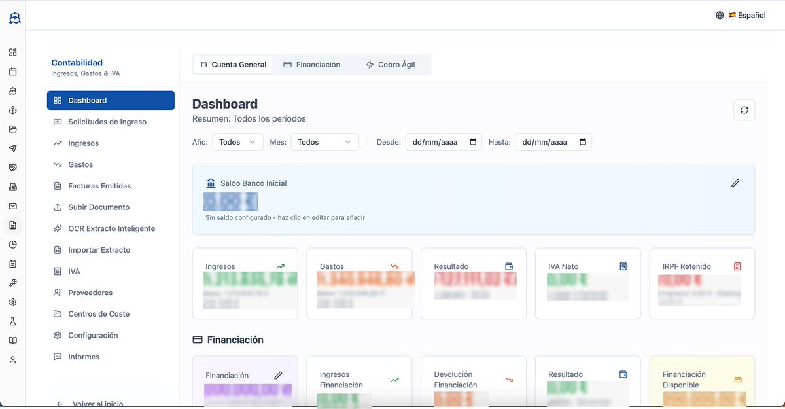Click the calculator icon on the IRPF Retenido card
This screenshot has width=785, height=409.
pos(737,266)
